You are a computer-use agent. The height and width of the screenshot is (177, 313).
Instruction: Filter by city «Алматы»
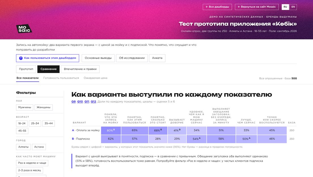[x=23, y=147]
